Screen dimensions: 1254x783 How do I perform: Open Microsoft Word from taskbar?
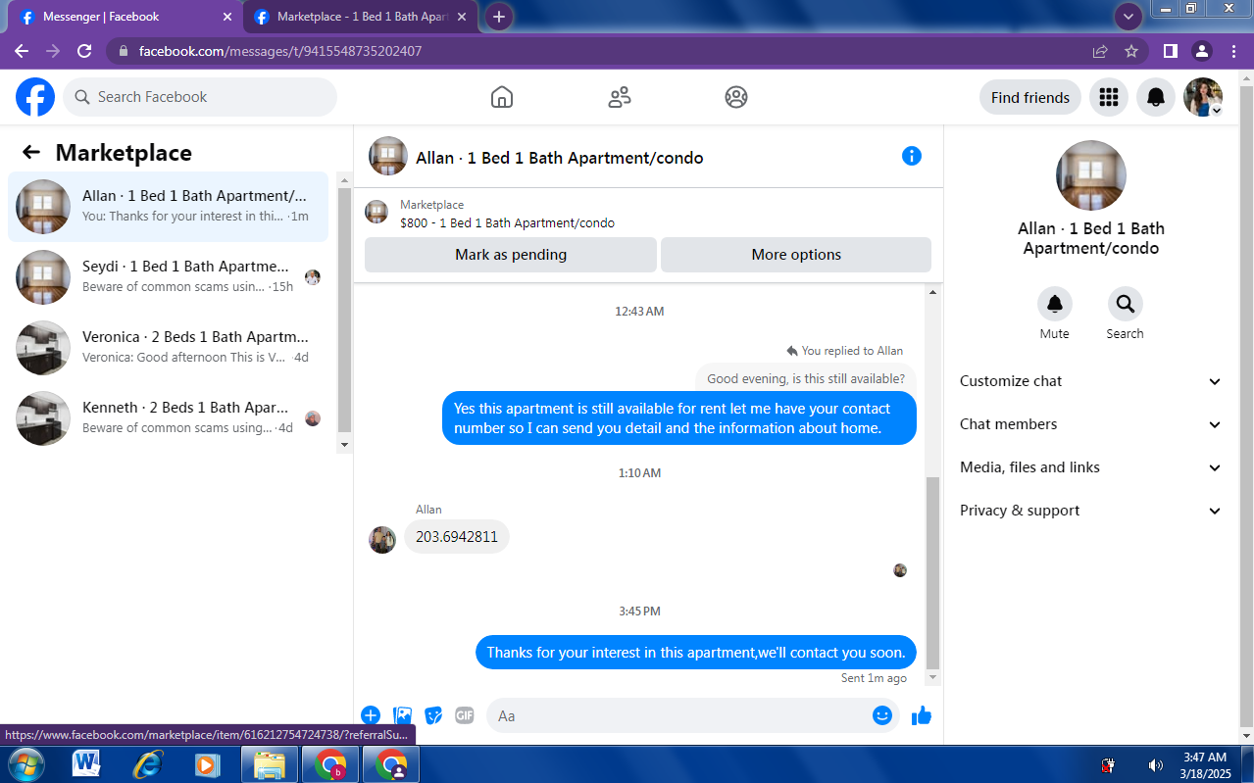[86, 764]
